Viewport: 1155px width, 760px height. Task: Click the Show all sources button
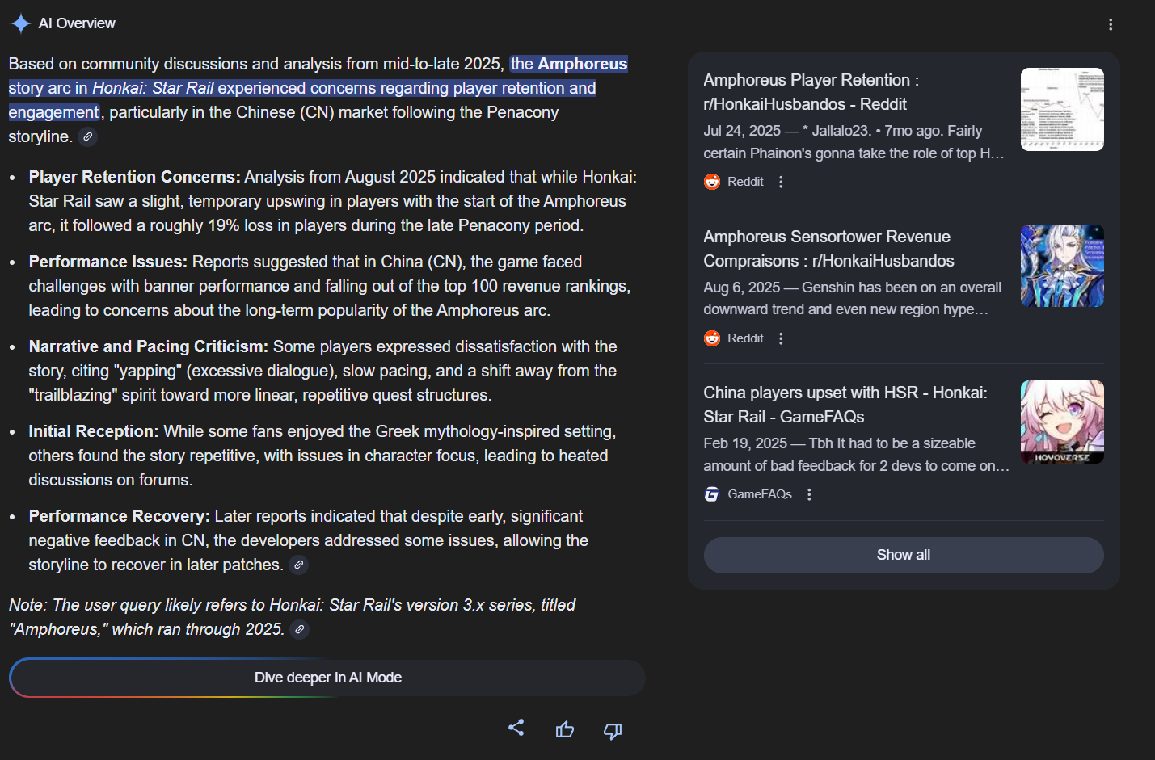click(x=904, y=555)
